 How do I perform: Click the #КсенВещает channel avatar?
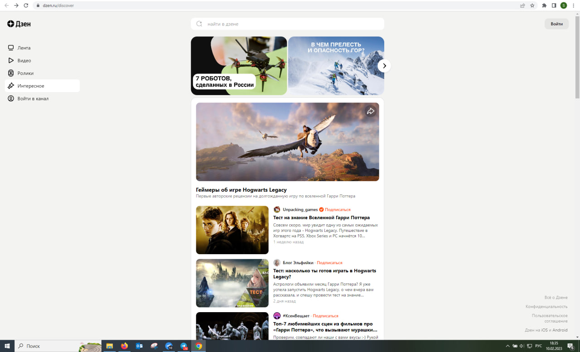tap(277, 316)
